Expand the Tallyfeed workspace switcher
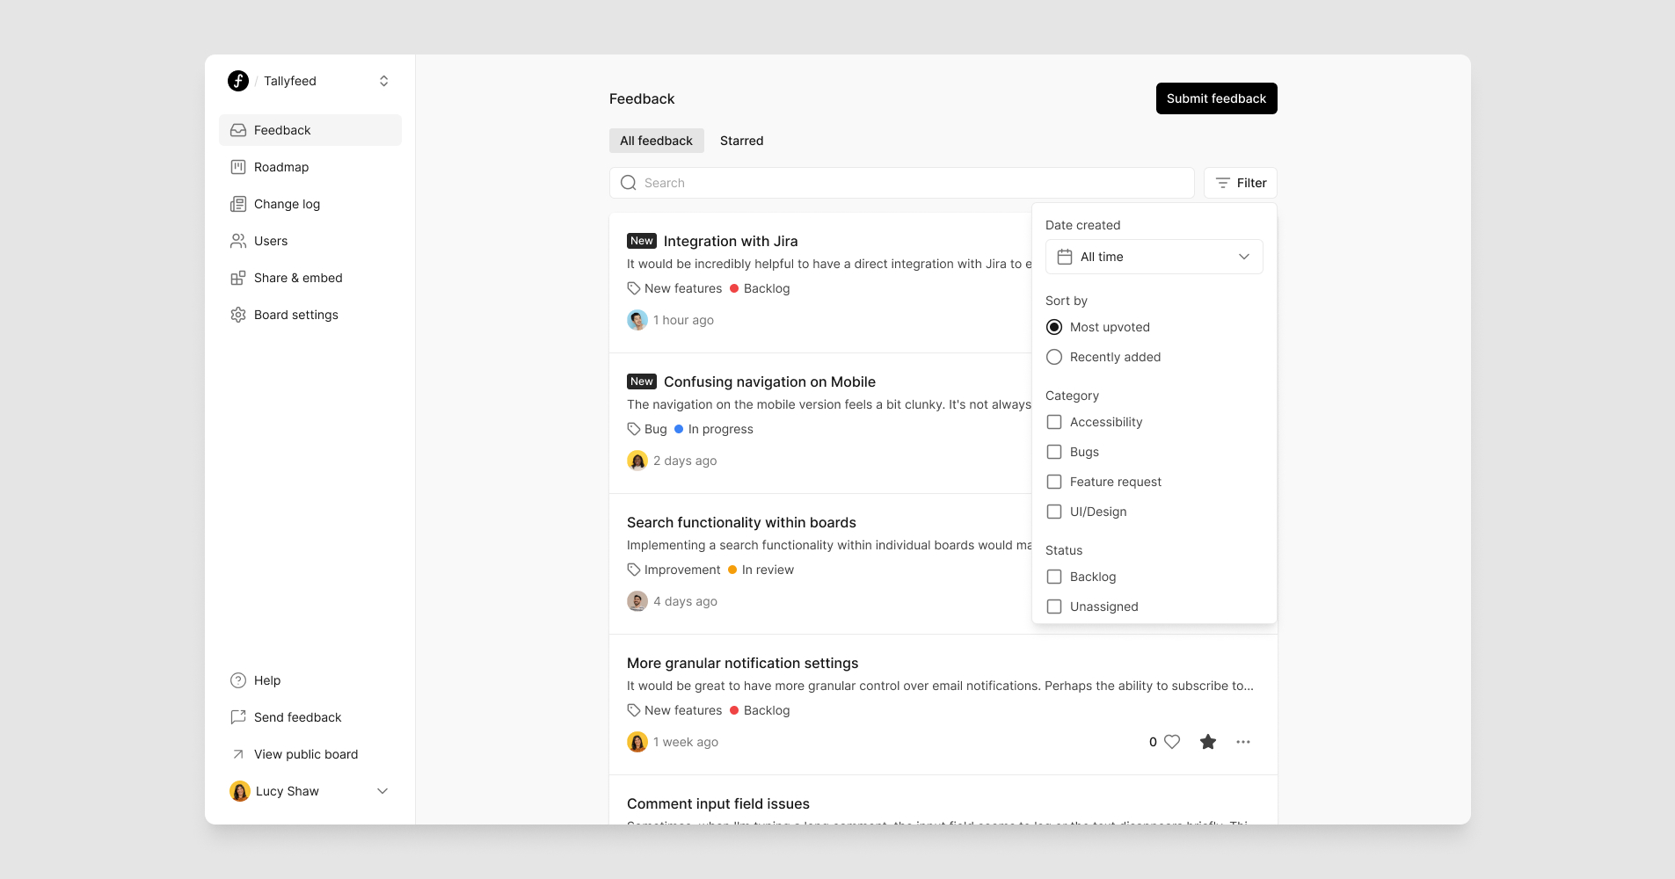Screen dimensions: 1675x879 [383, 81]
